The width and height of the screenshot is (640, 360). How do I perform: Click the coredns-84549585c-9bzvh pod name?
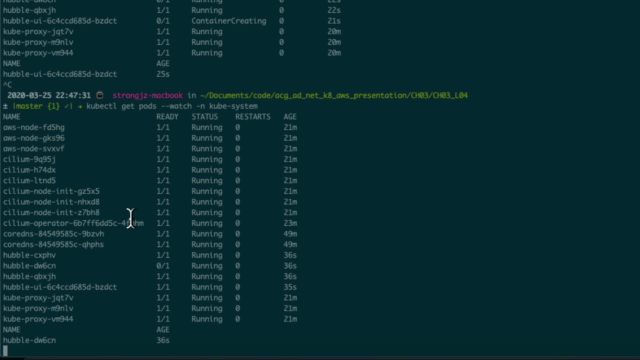(x=54, y=234)
